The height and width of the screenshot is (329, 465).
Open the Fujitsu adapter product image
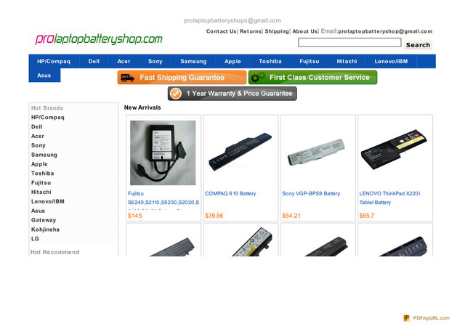[163, 153]
